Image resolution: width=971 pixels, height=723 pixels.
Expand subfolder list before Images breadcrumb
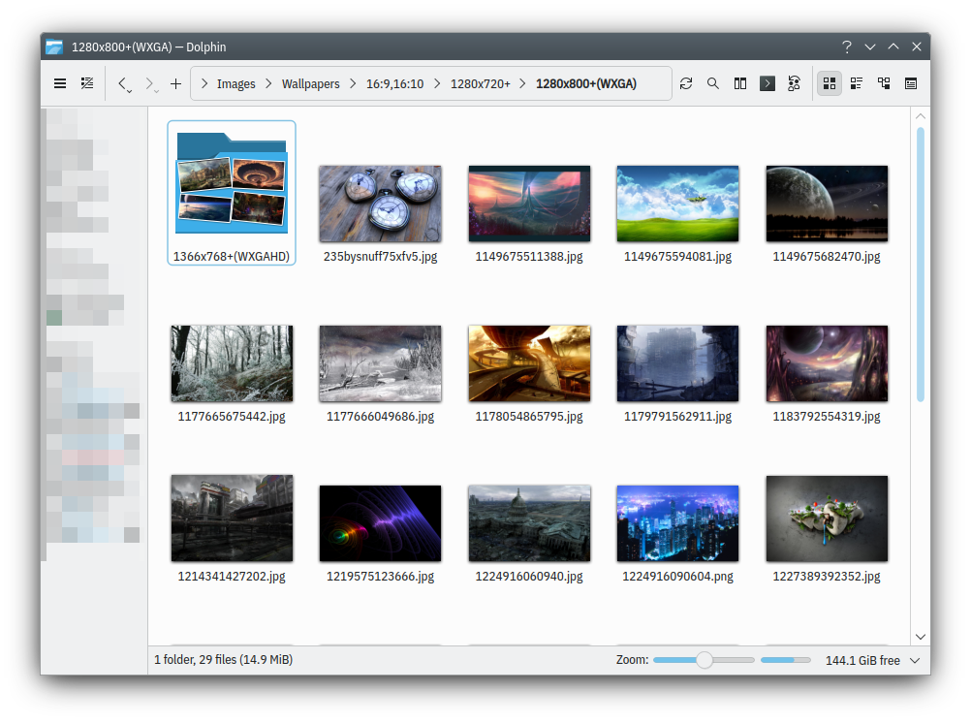[x=204, y=83]
